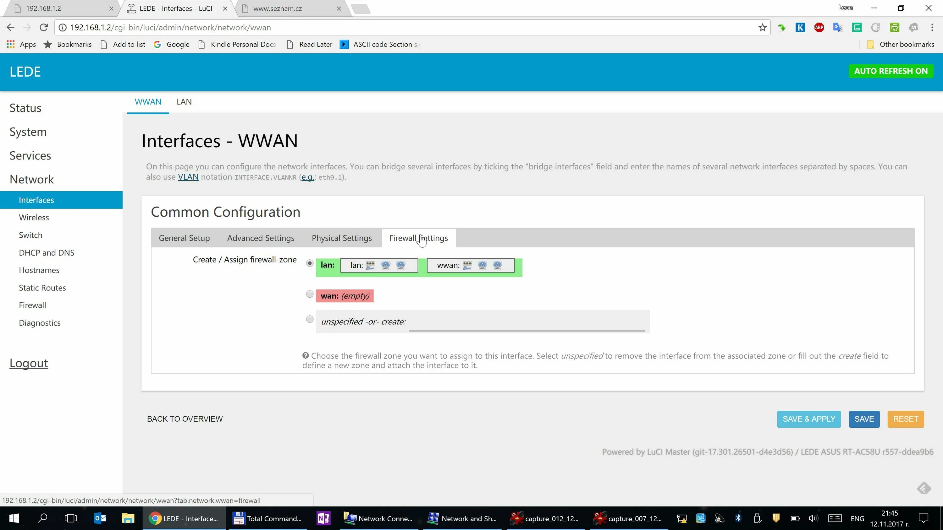Click the SAVE & APPLY button
This screenshot has height=530, width=943.
click(x=809, y=419)
